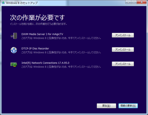The height and width of the screenshot is (115, 148).
Task: Uninstall DTCP-IP Disc Recorder
Action: click(123, 50)
